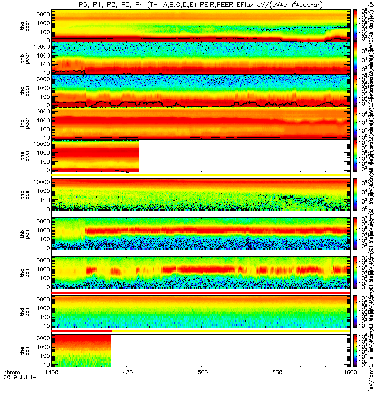Select the 'tha peer' panel label
The height and width of the screenshot is (401, 376).
(x=25, y=26)
